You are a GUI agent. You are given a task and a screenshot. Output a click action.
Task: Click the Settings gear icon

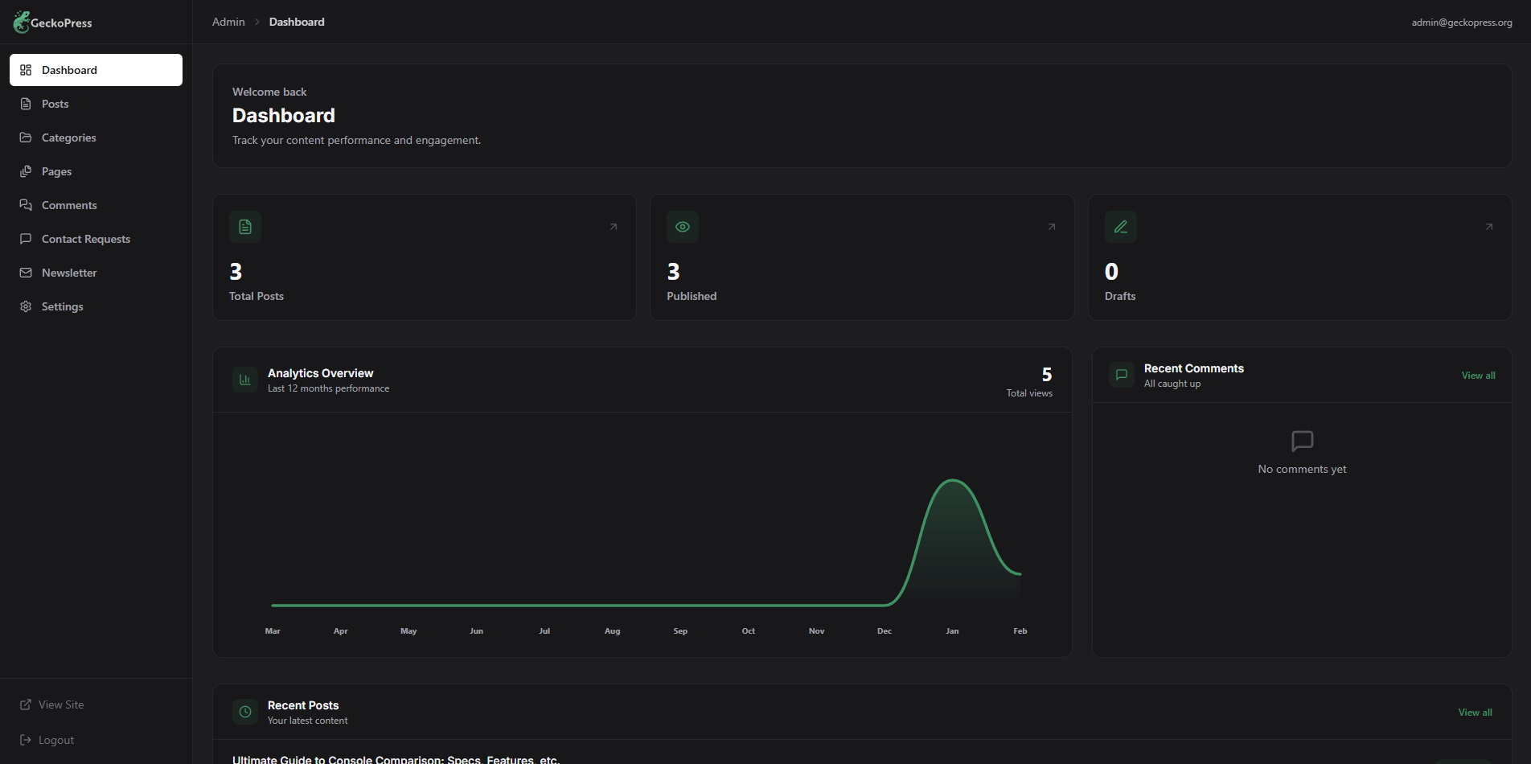(26, 306)
